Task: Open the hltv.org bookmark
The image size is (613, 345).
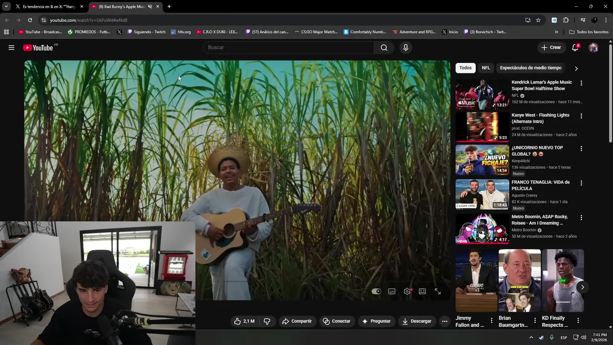Action: click(181, 32)
